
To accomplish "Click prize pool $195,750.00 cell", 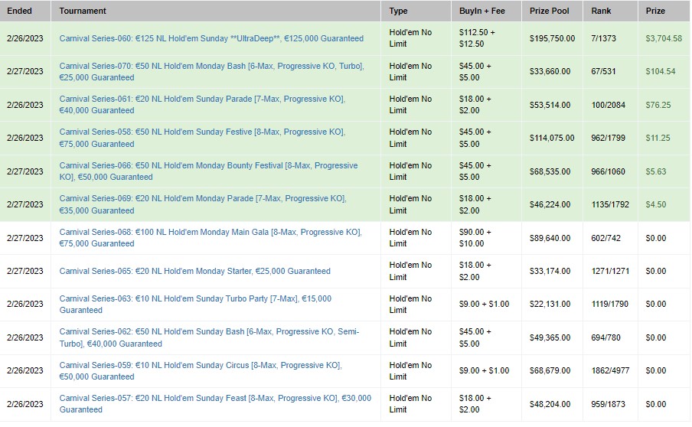I will pos(552,38).
